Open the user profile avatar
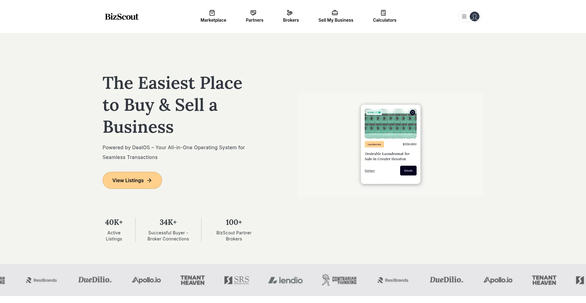 click(x=474, y=16)
